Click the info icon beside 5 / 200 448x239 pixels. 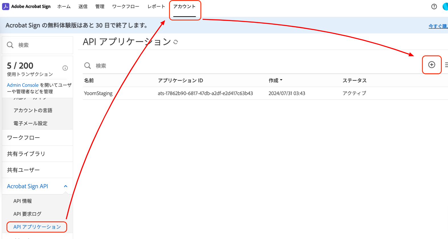65,68
